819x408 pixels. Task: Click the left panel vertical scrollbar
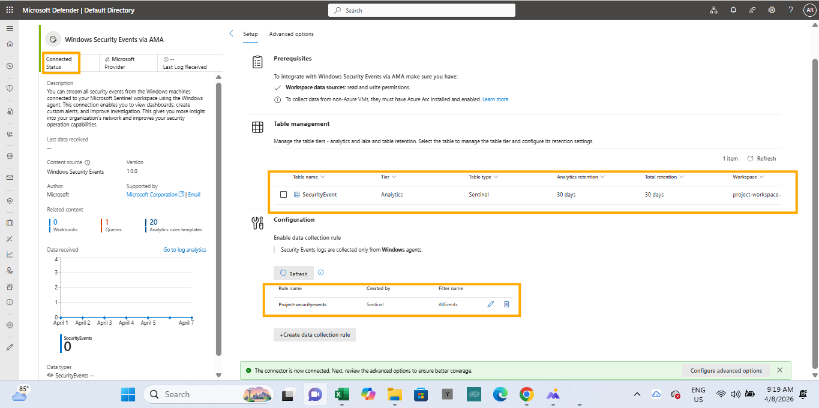pyautogui.click(x=218, y=219)
